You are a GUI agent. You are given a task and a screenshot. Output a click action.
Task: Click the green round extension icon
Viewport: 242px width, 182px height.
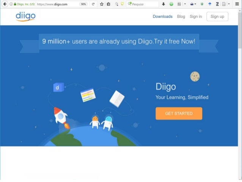(171, 4)
